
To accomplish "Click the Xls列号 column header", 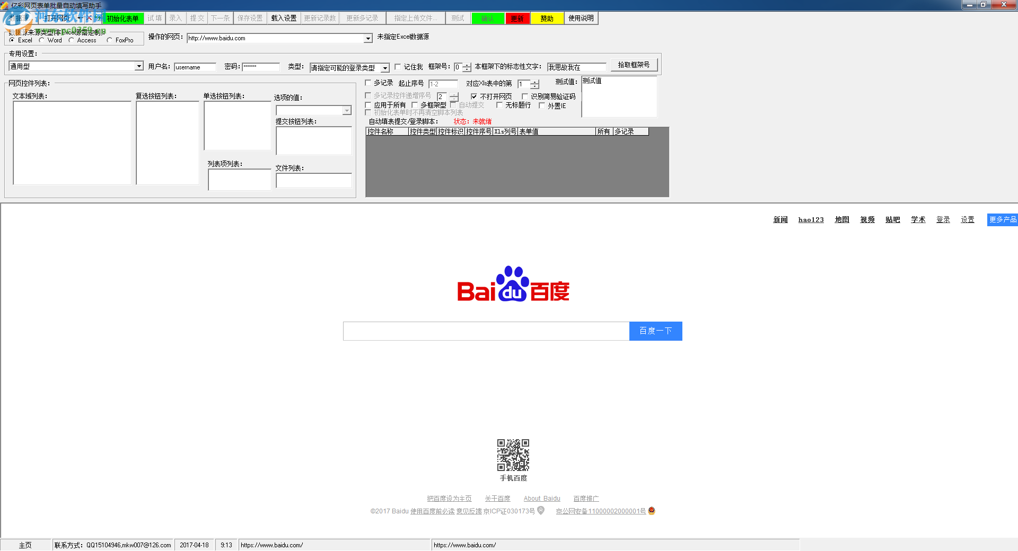I will tap(505, 131).
